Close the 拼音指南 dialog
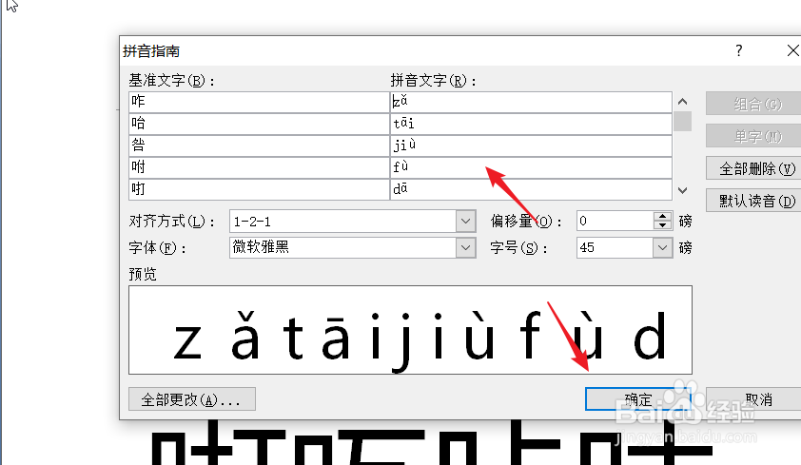This screenshot has height=465, width=801. pos(792,50)
